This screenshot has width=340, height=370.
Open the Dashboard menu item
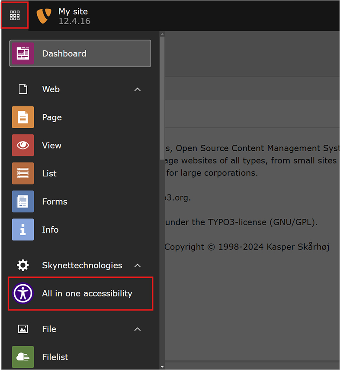click(80, 54)
